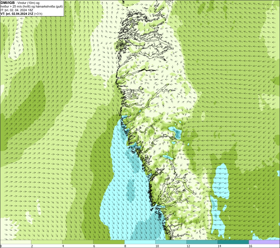Click the 'hviður > 25 m/s (hvítt)' description line
Image resolution: width=280 pixels, height=248 pixels.
(32, 7)
